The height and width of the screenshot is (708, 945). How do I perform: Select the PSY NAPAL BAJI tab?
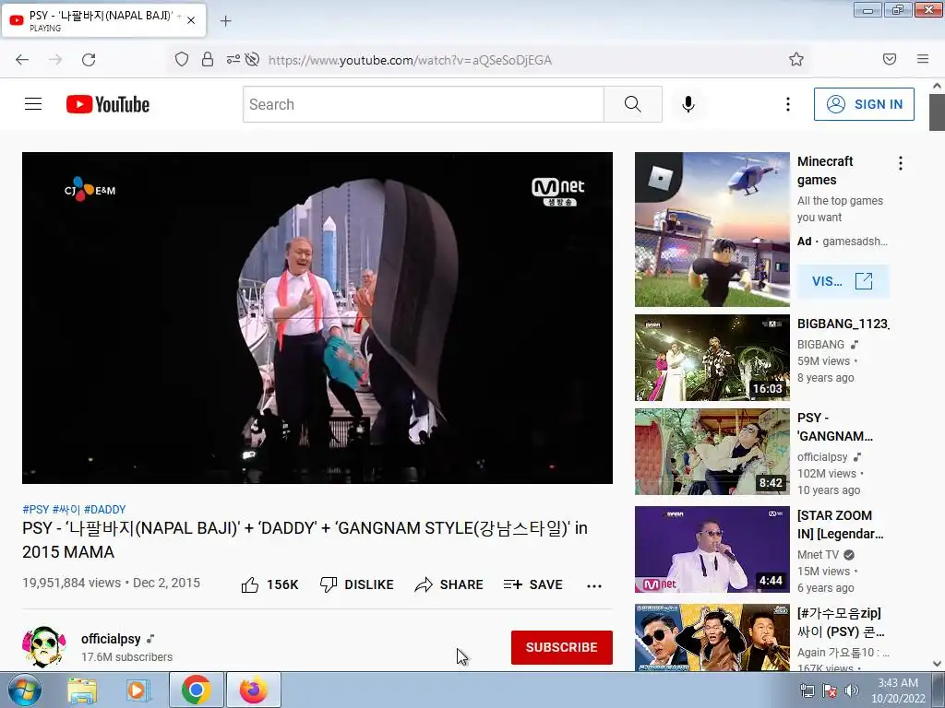pos(103,20)
